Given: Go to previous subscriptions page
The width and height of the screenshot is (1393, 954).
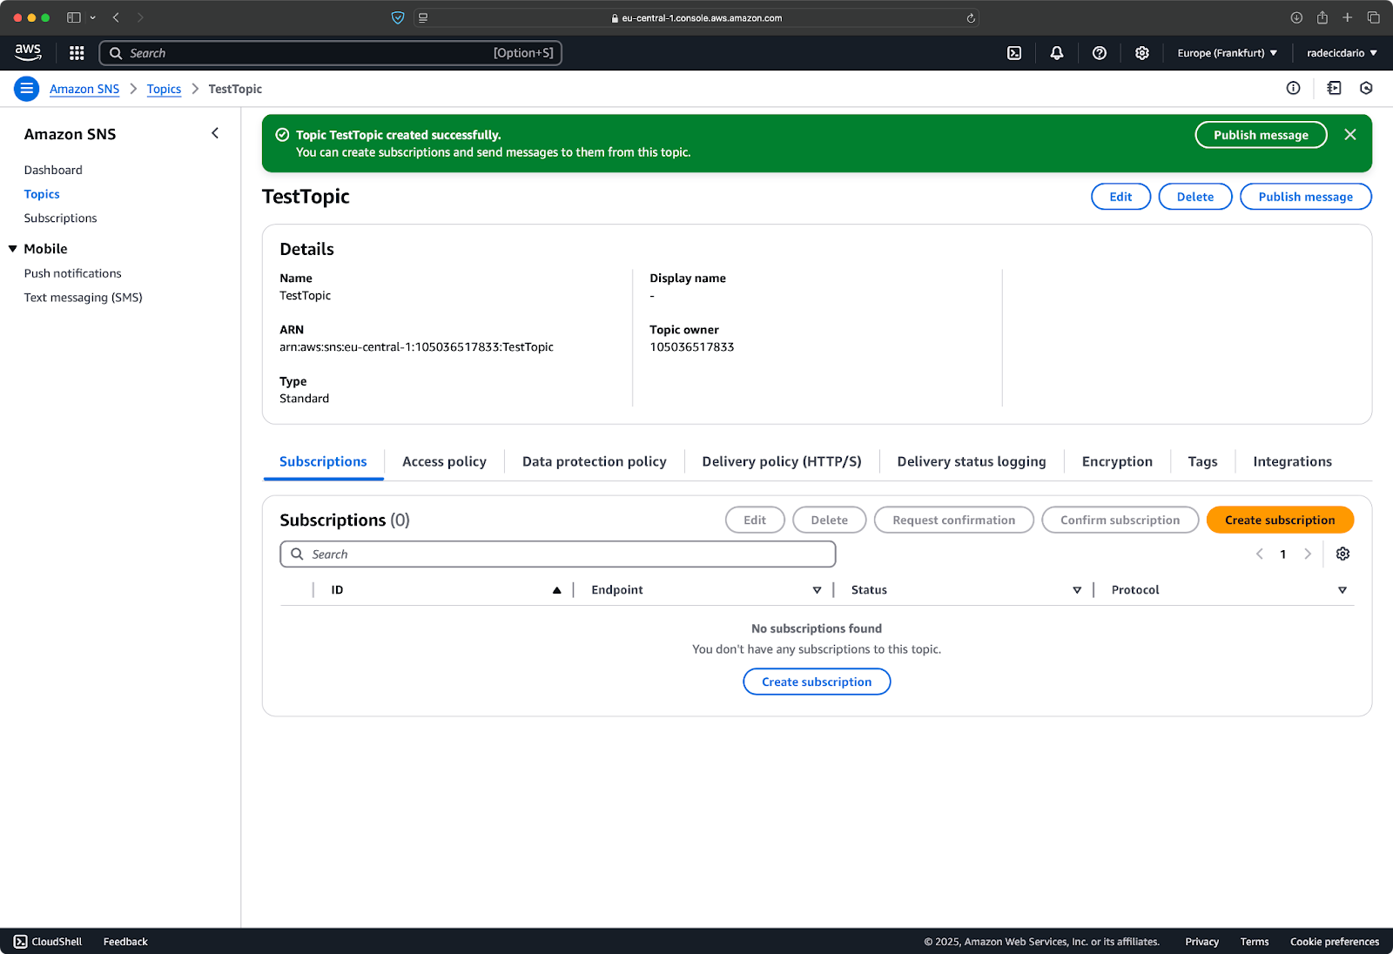Looking at the screenshot, I should pyautogui.click(x=1259, y=554).
